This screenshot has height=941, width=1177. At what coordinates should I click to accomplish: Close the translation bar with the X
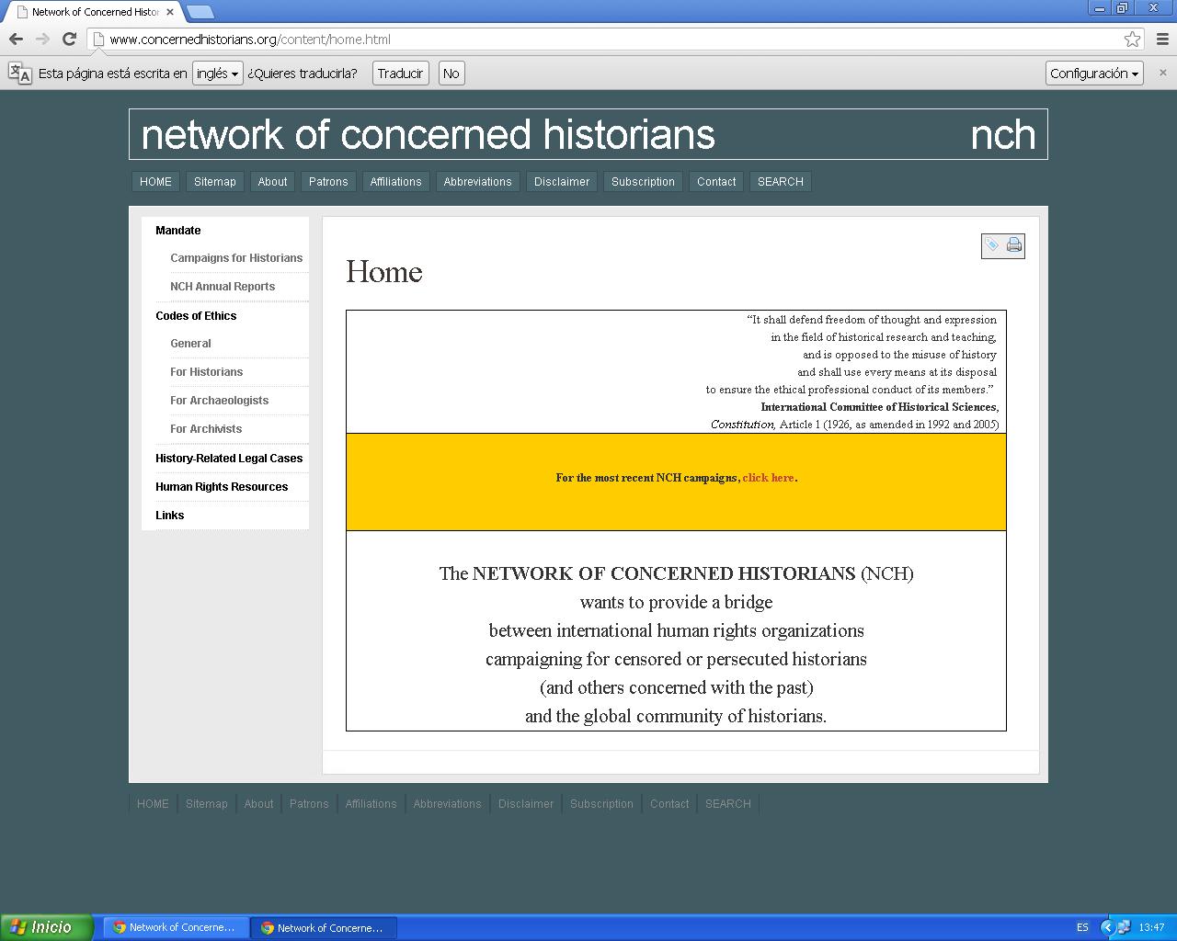click(x=1162, y=73)
